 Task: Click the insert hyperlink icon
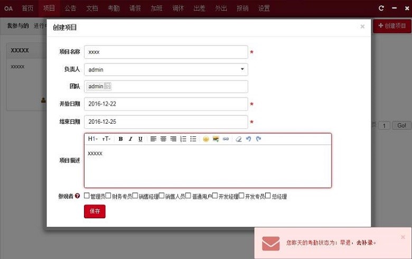click(226, 139)
